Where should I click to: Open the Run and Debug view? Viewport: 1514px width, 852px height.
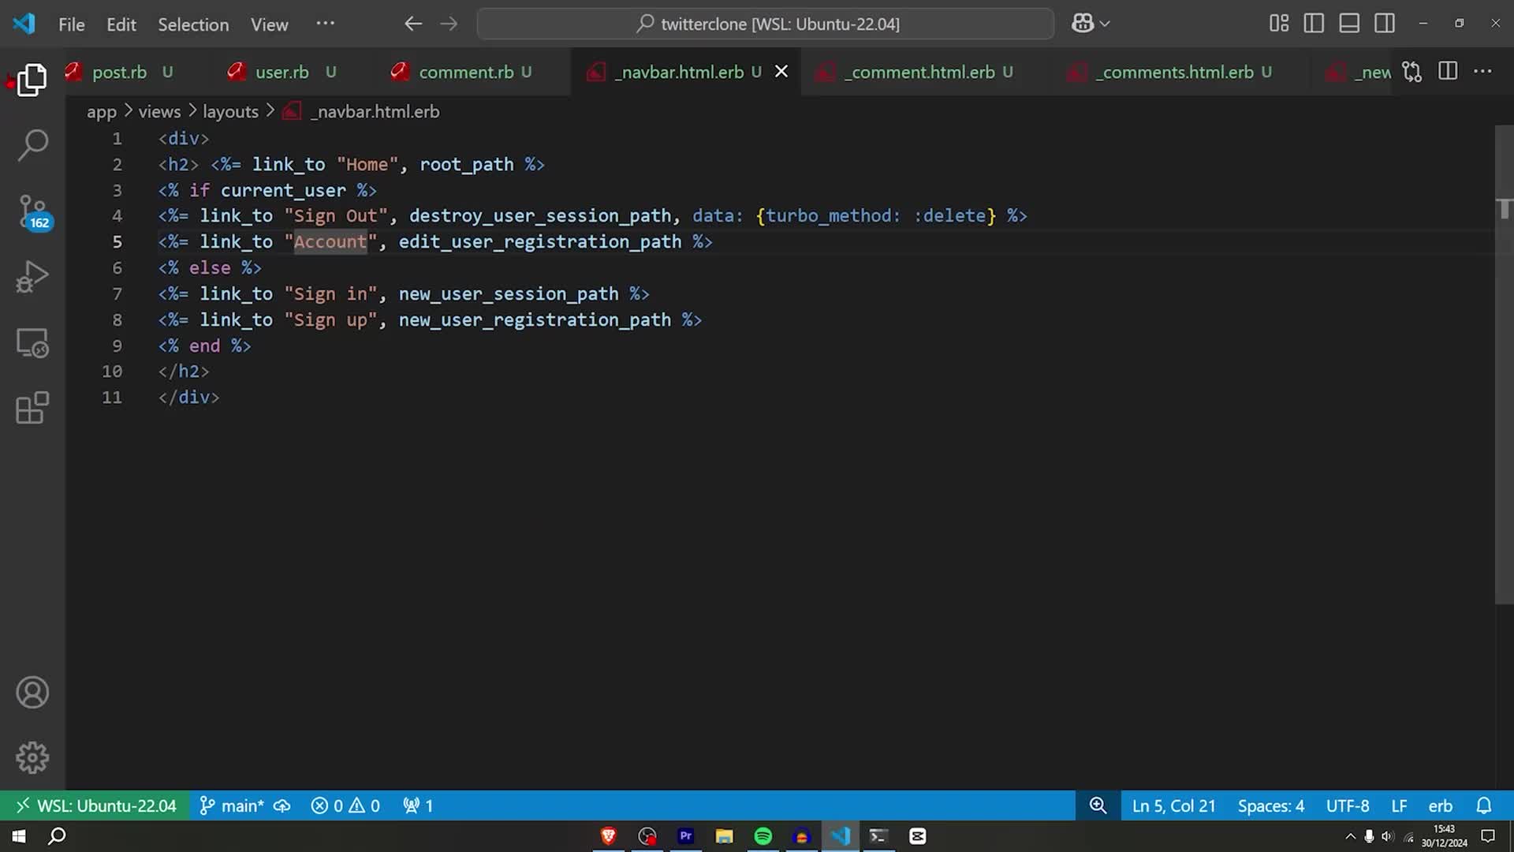point(32,276)
